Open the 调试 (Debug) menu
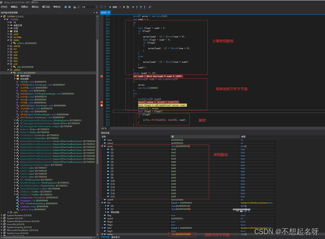The width and height of the screenshot is (325, 239). pos(35,7)
